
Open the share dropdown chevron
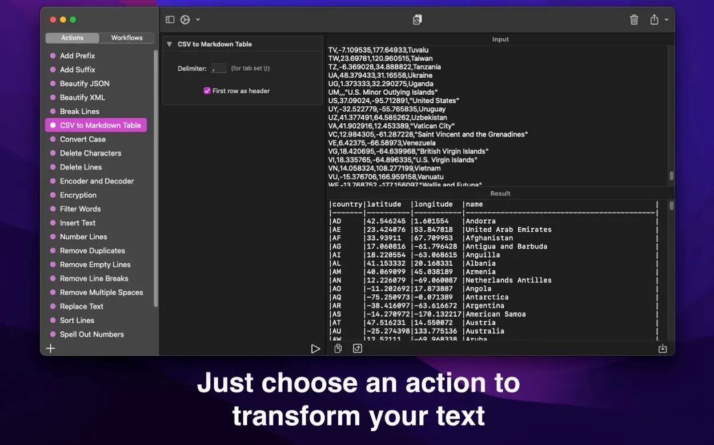667,19
